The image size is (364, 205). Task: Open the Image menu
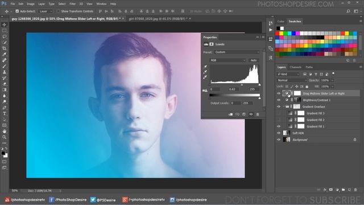pyautogui.click(x=30, y=4)
